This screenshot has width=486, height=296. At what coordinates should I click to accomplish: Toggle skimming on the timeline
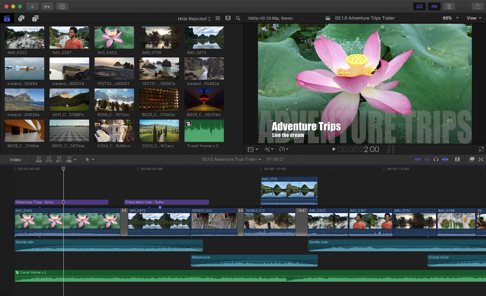[x=418, y=159]
